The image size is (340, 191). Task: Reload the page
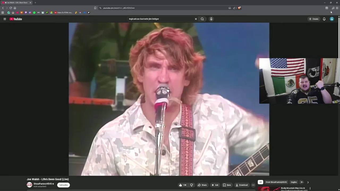(11, 8)
